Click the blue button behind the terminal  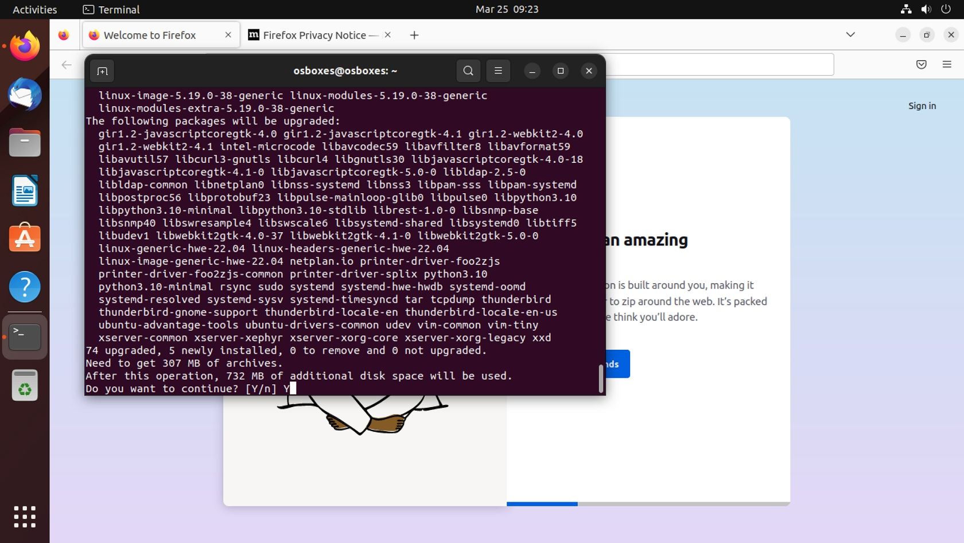[x=617, y=364]
